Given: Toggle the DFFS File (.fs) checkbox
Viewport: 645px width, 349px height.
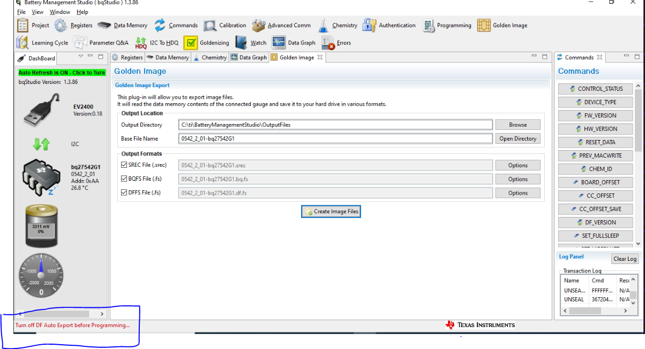Looking at the screenshot, I should click(x=124, y=193).
